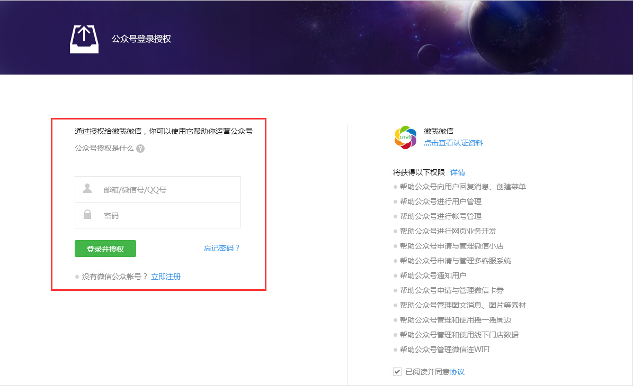Click the upload tray logo in header
This screenshot has width=633, height=386.
click(84, 39)
